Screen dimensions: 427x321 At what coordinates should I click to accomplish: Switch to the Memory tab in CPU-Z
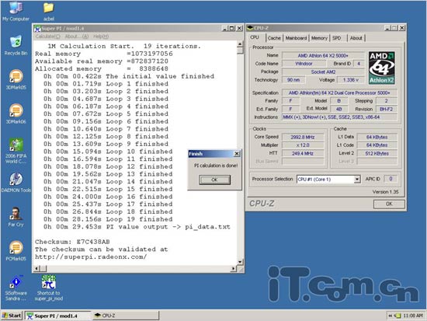[319, 38]
